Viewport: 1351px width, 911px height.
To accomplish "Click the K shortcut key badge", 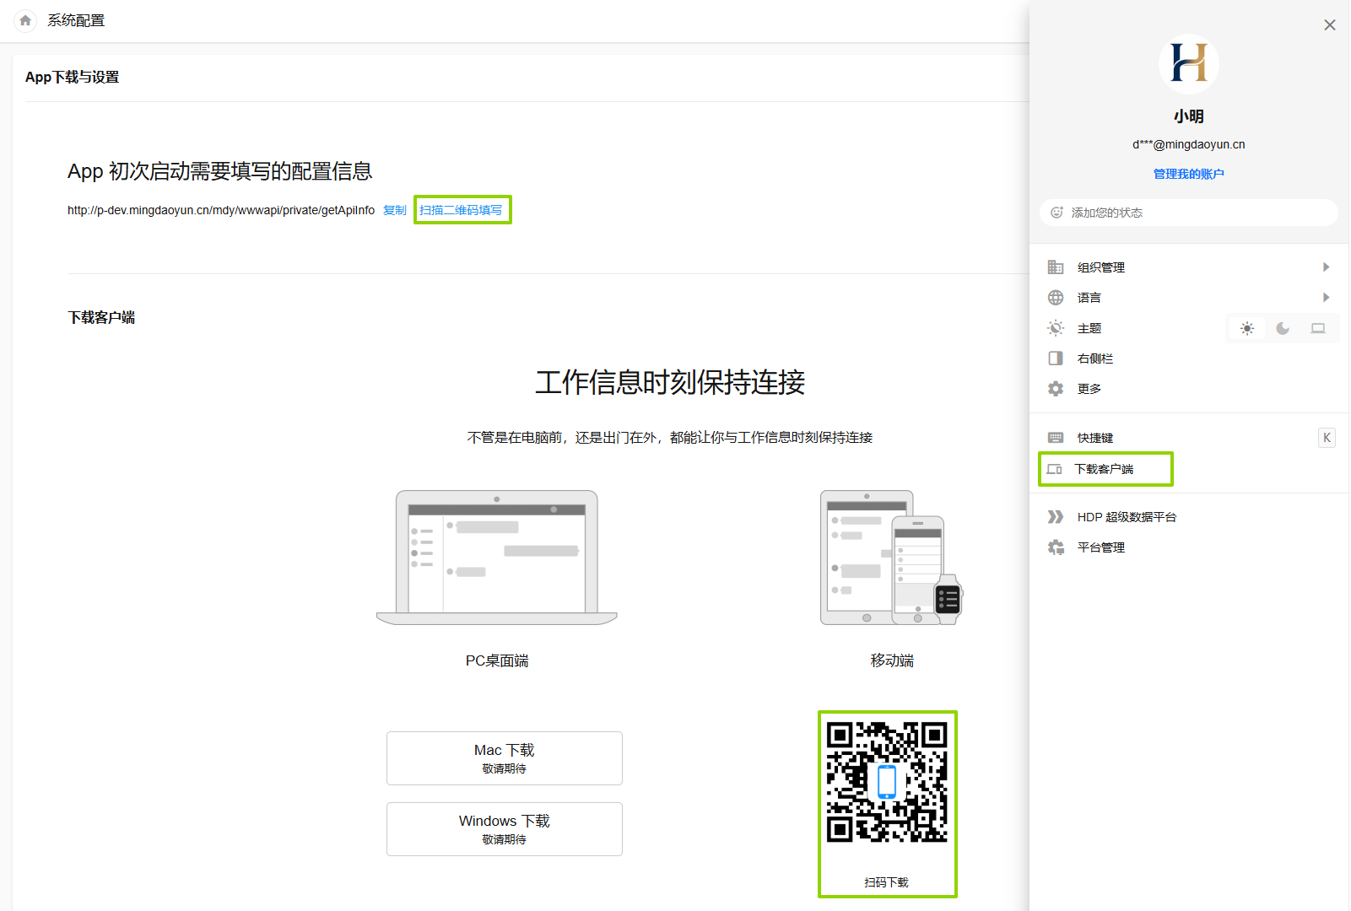I will tap(1327, 438).
